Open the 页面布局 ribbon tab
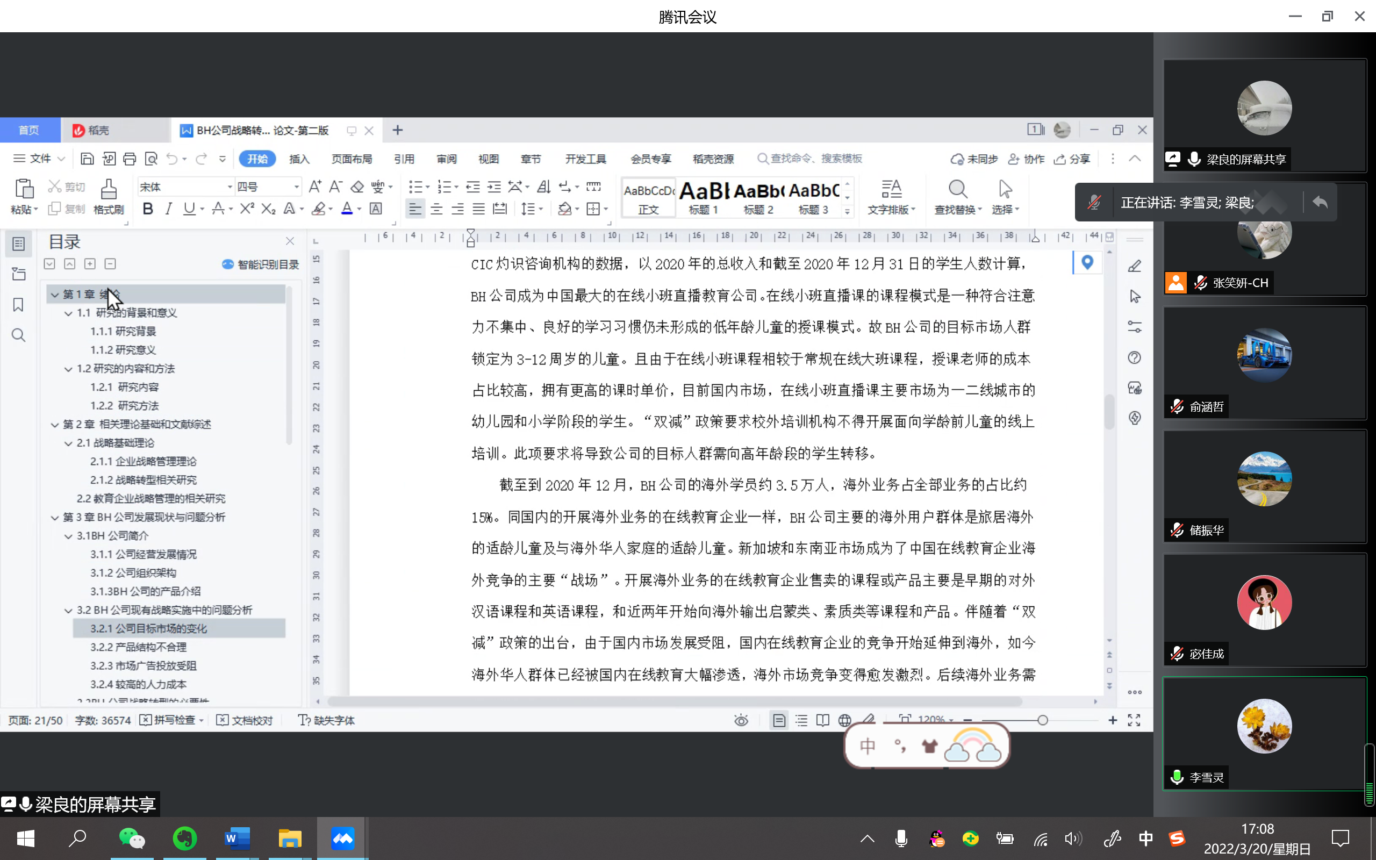This screenshot has width=1376, height=860. (x=352, y=159)
